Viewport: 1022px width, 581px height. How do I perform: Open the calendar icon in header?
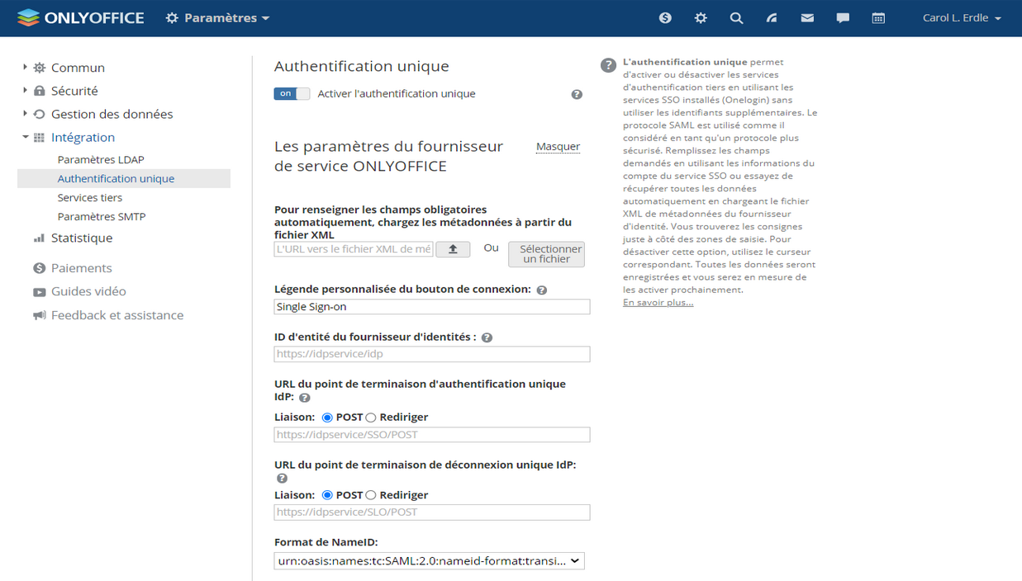[878, 17]
